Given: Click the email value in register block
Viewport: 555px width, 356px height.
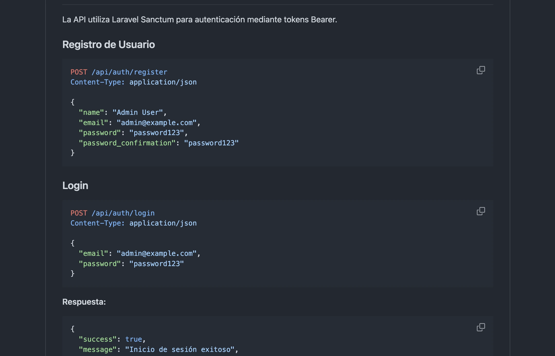Looking at the screenshot, I should pyautogui.click(x=157, y=123).
